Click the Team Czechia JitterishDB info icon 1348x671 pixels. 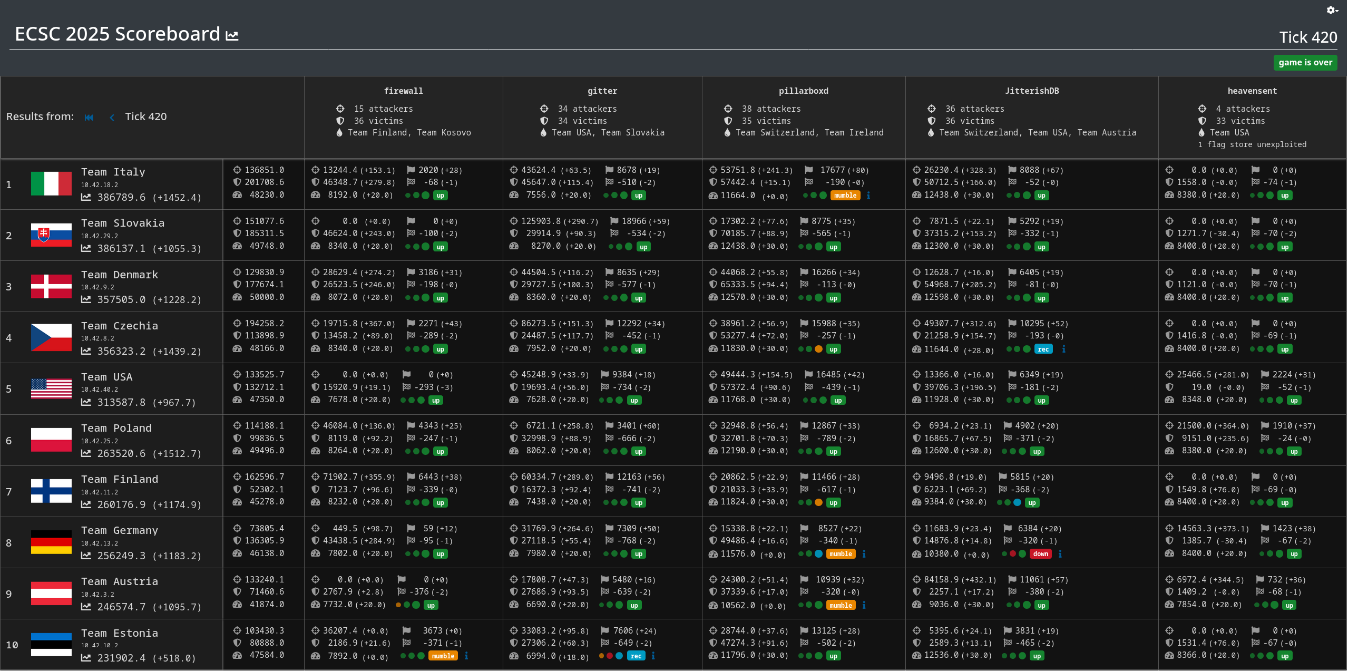pyautogui.click(x=1063, y=349)
